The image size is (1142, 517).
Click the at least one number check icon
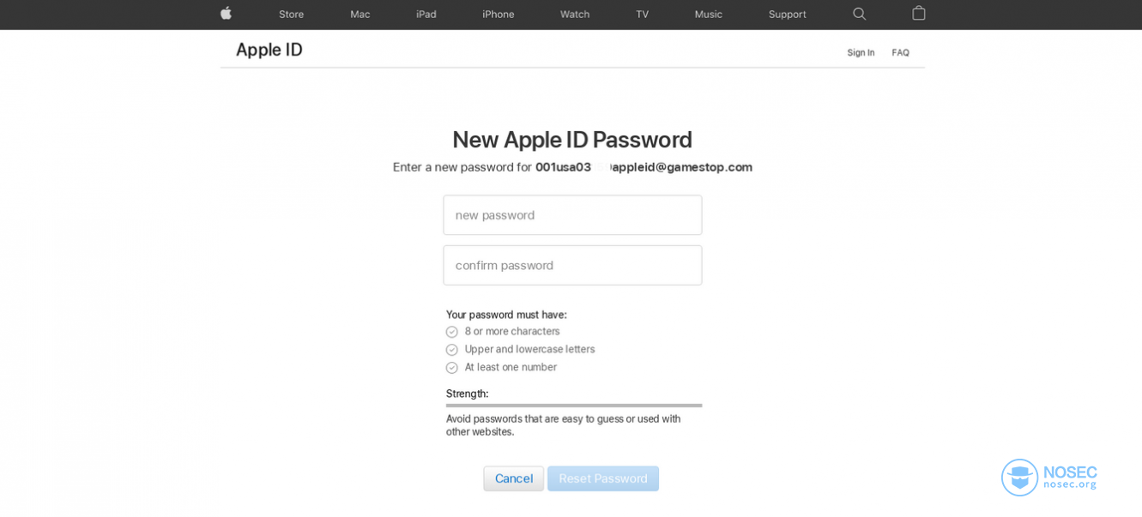point(452,368)
